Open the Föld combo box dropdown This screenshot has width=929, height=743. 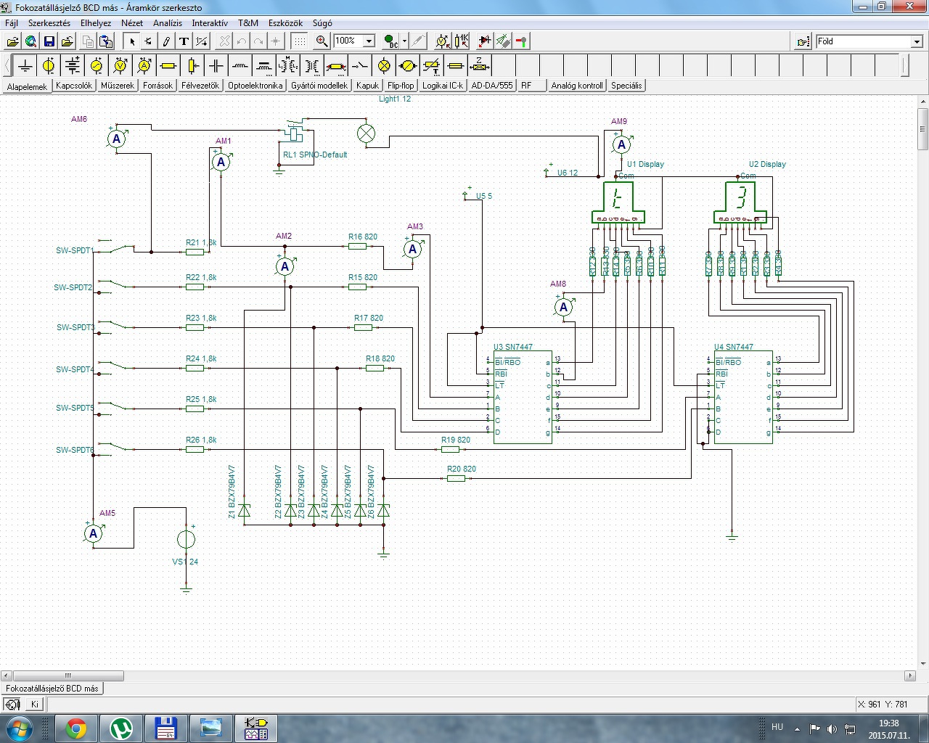click(x=917, y=41)
